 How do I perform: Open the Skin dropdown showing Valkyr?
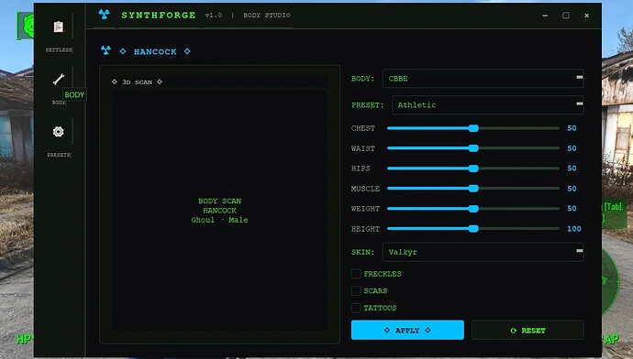coord(483,252)
